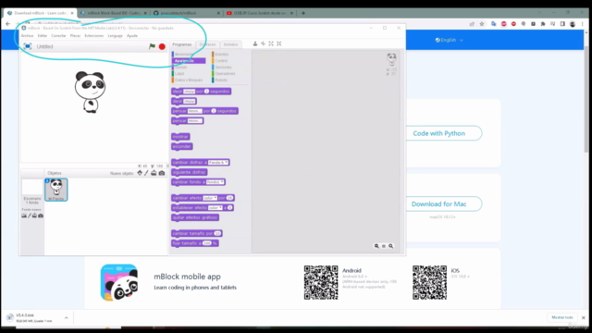The width and height of the screenshot is (592, 333).
Task: Open the Editar menu
Action: point(43,36)
